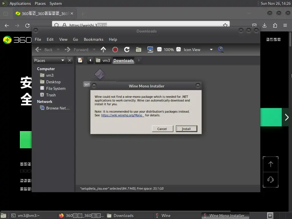Viewport: 292px width, 219px height.
Task: Open Trash in Places sidebar
Action: pyautogui.click(x=48, y=95)
